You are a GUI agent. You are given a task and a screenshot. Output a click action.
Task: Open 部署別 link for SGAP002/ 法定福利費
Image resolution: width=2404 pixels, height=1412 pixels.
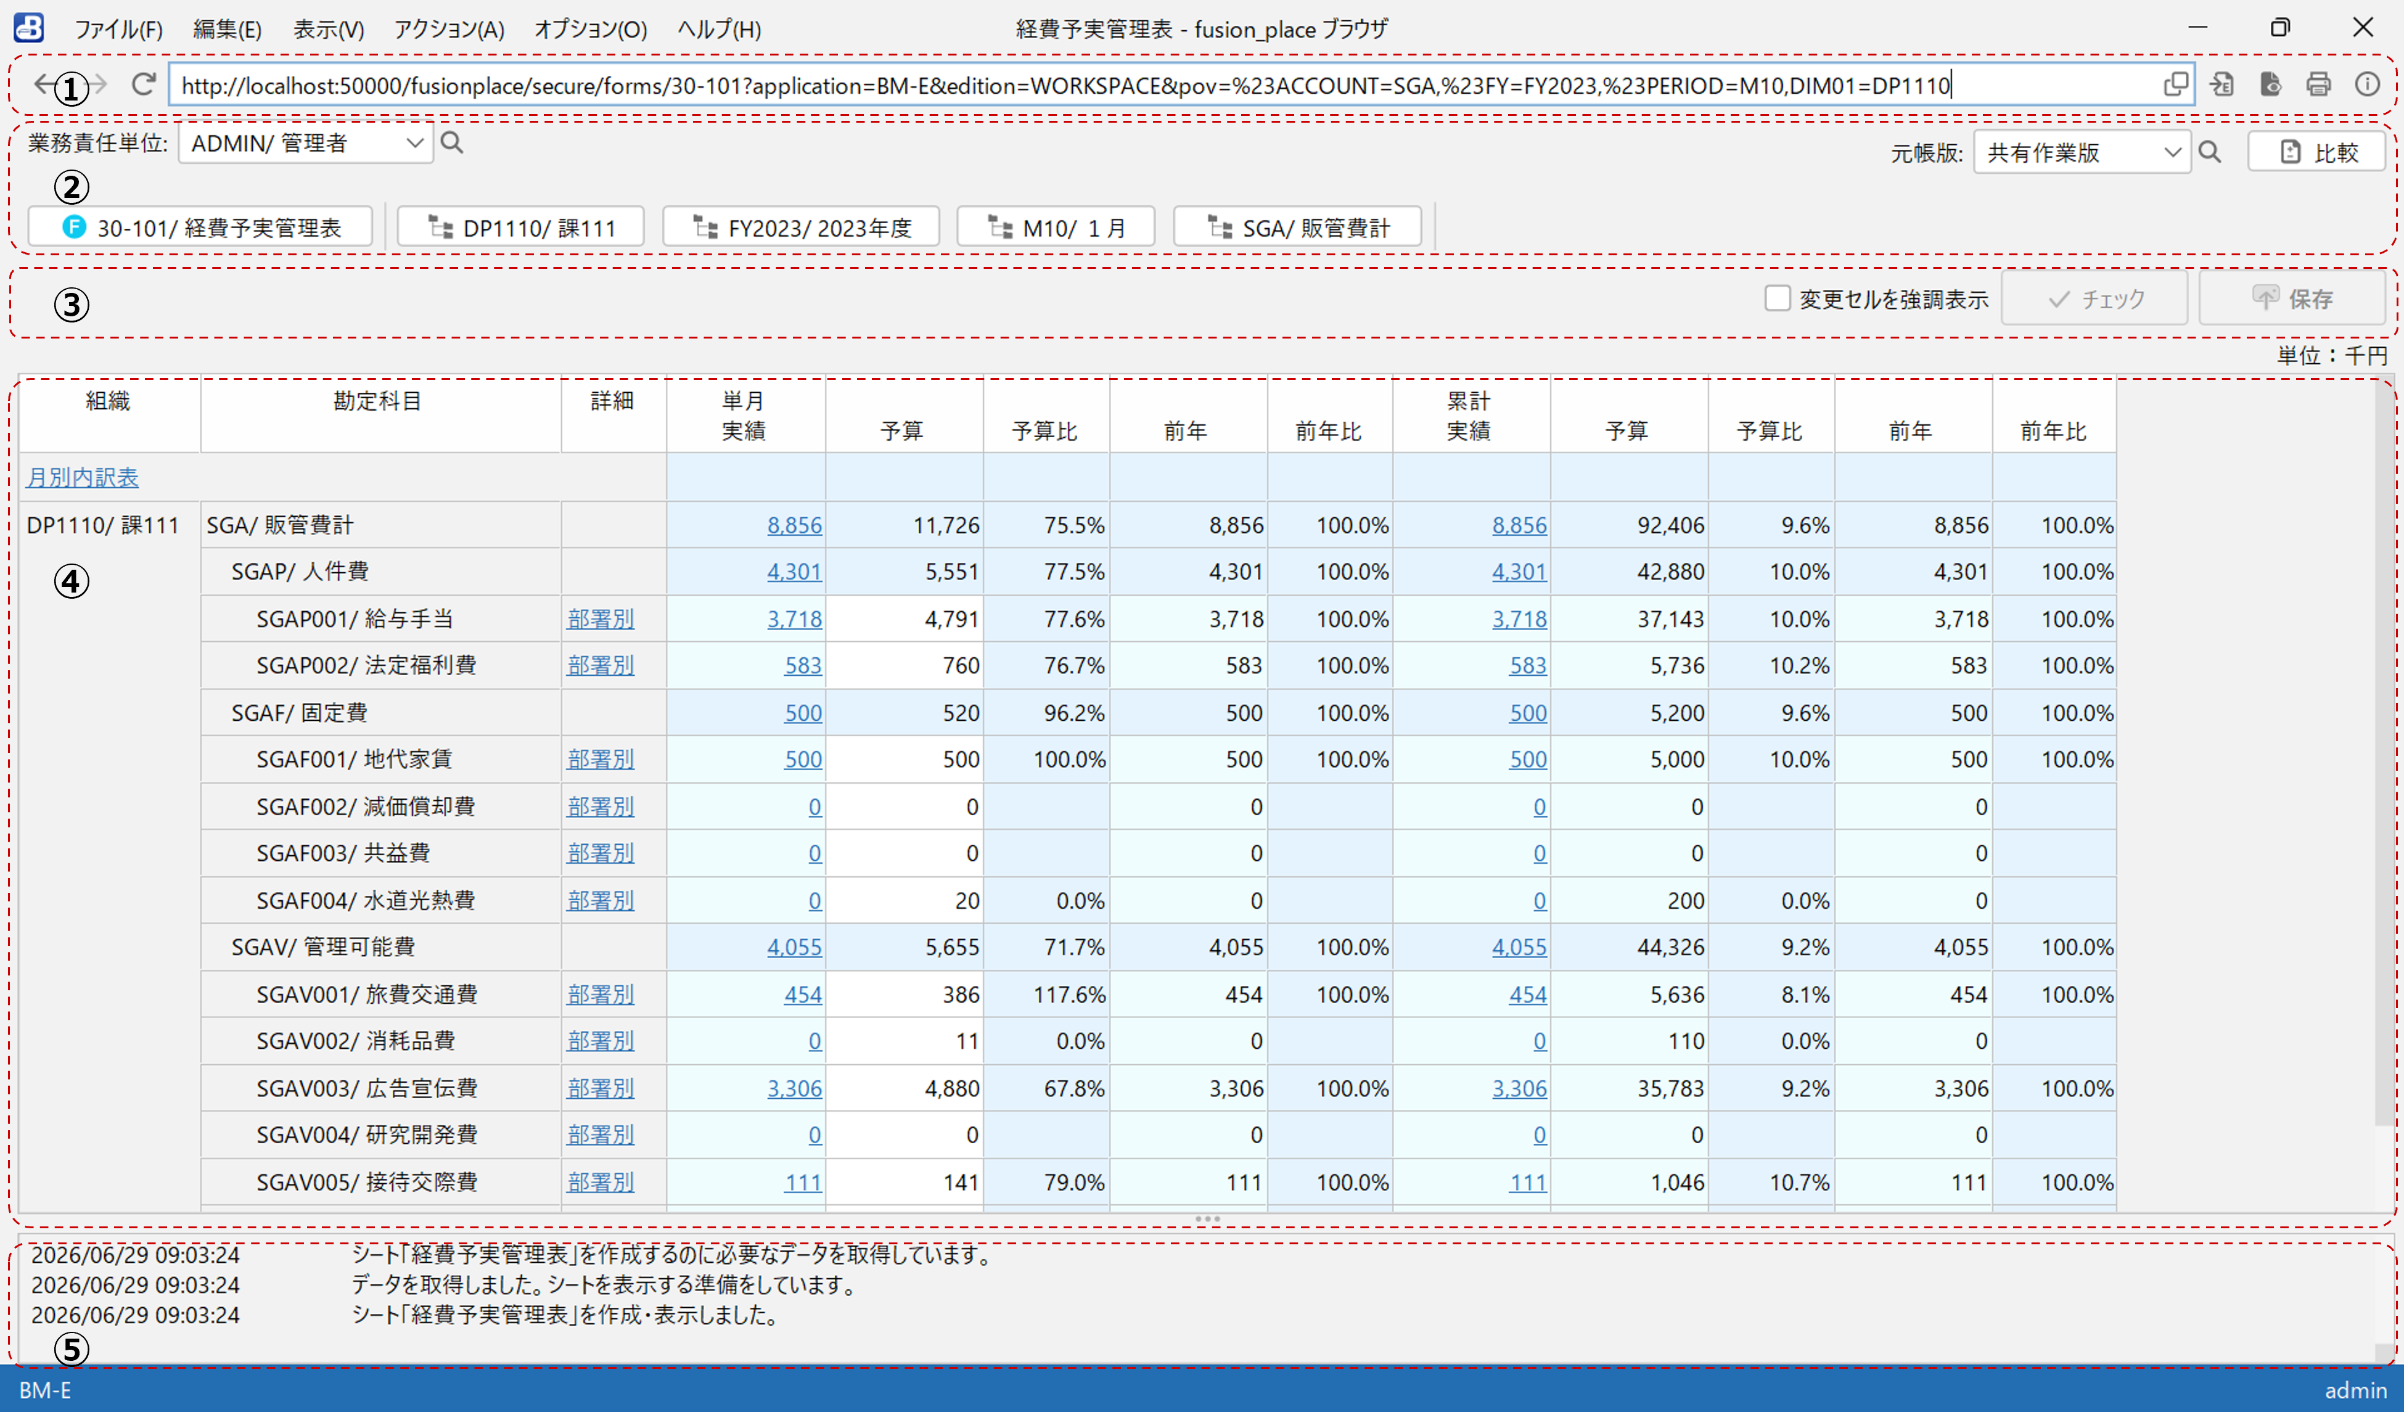click(600, 665)
